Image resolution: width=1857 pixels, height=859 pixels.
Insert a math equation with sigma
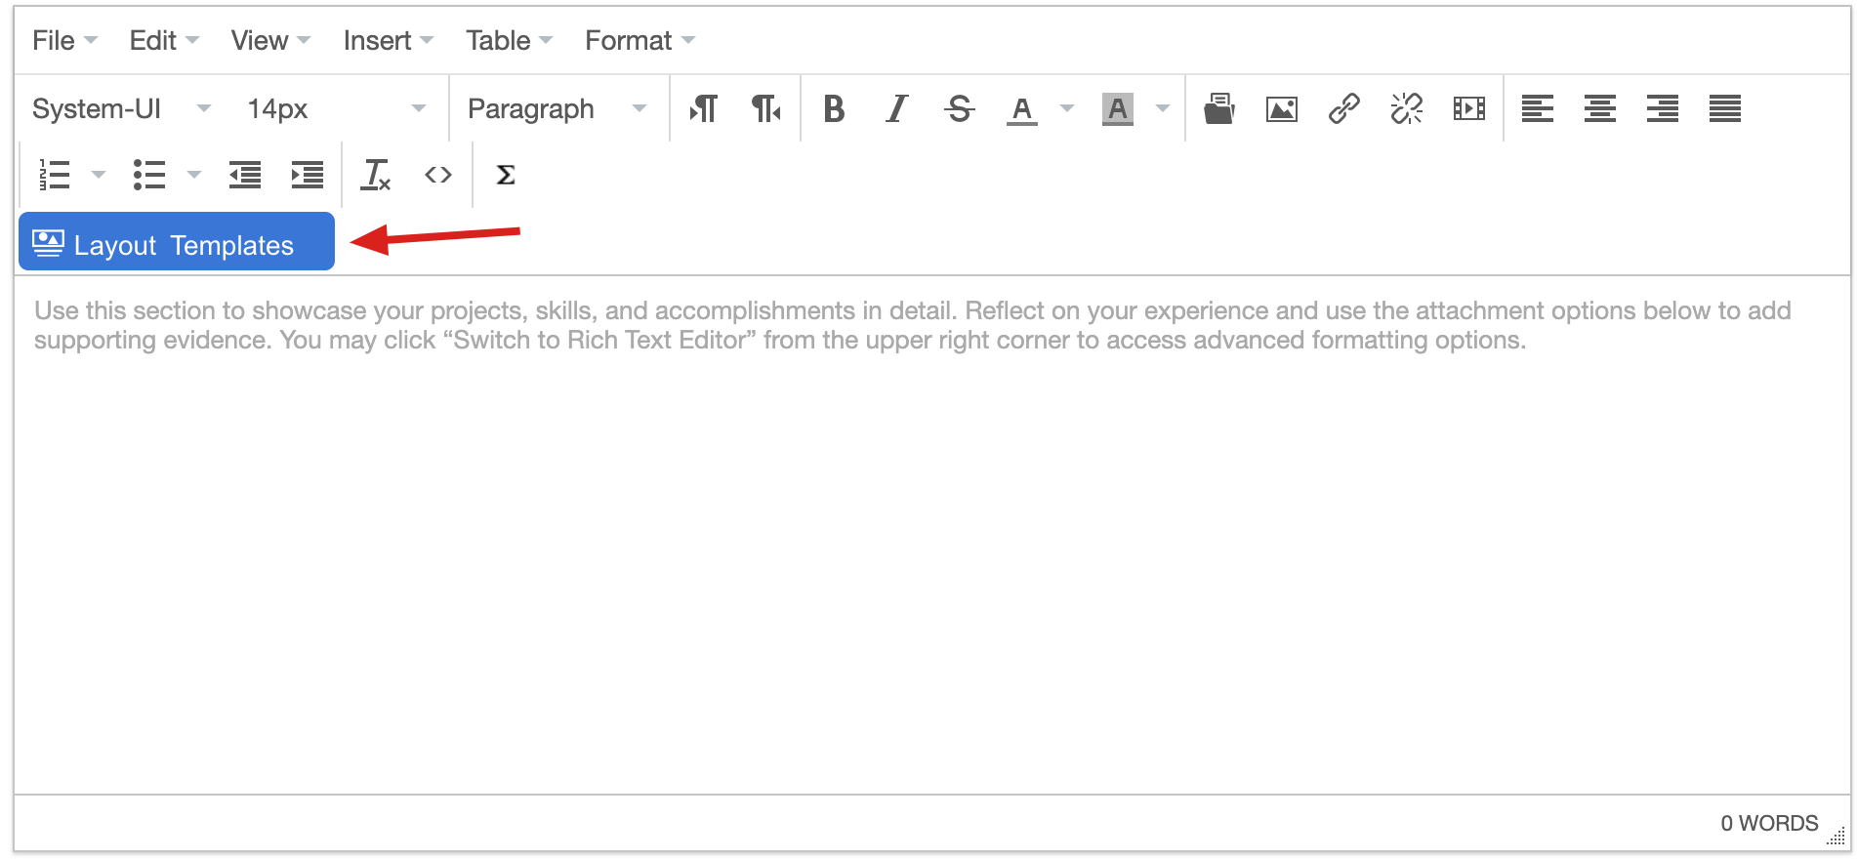click(506, 175)
